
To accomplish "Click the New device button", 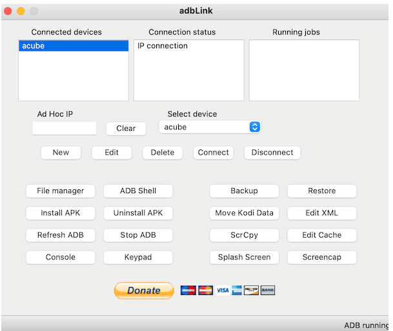I will click(61, 153).
